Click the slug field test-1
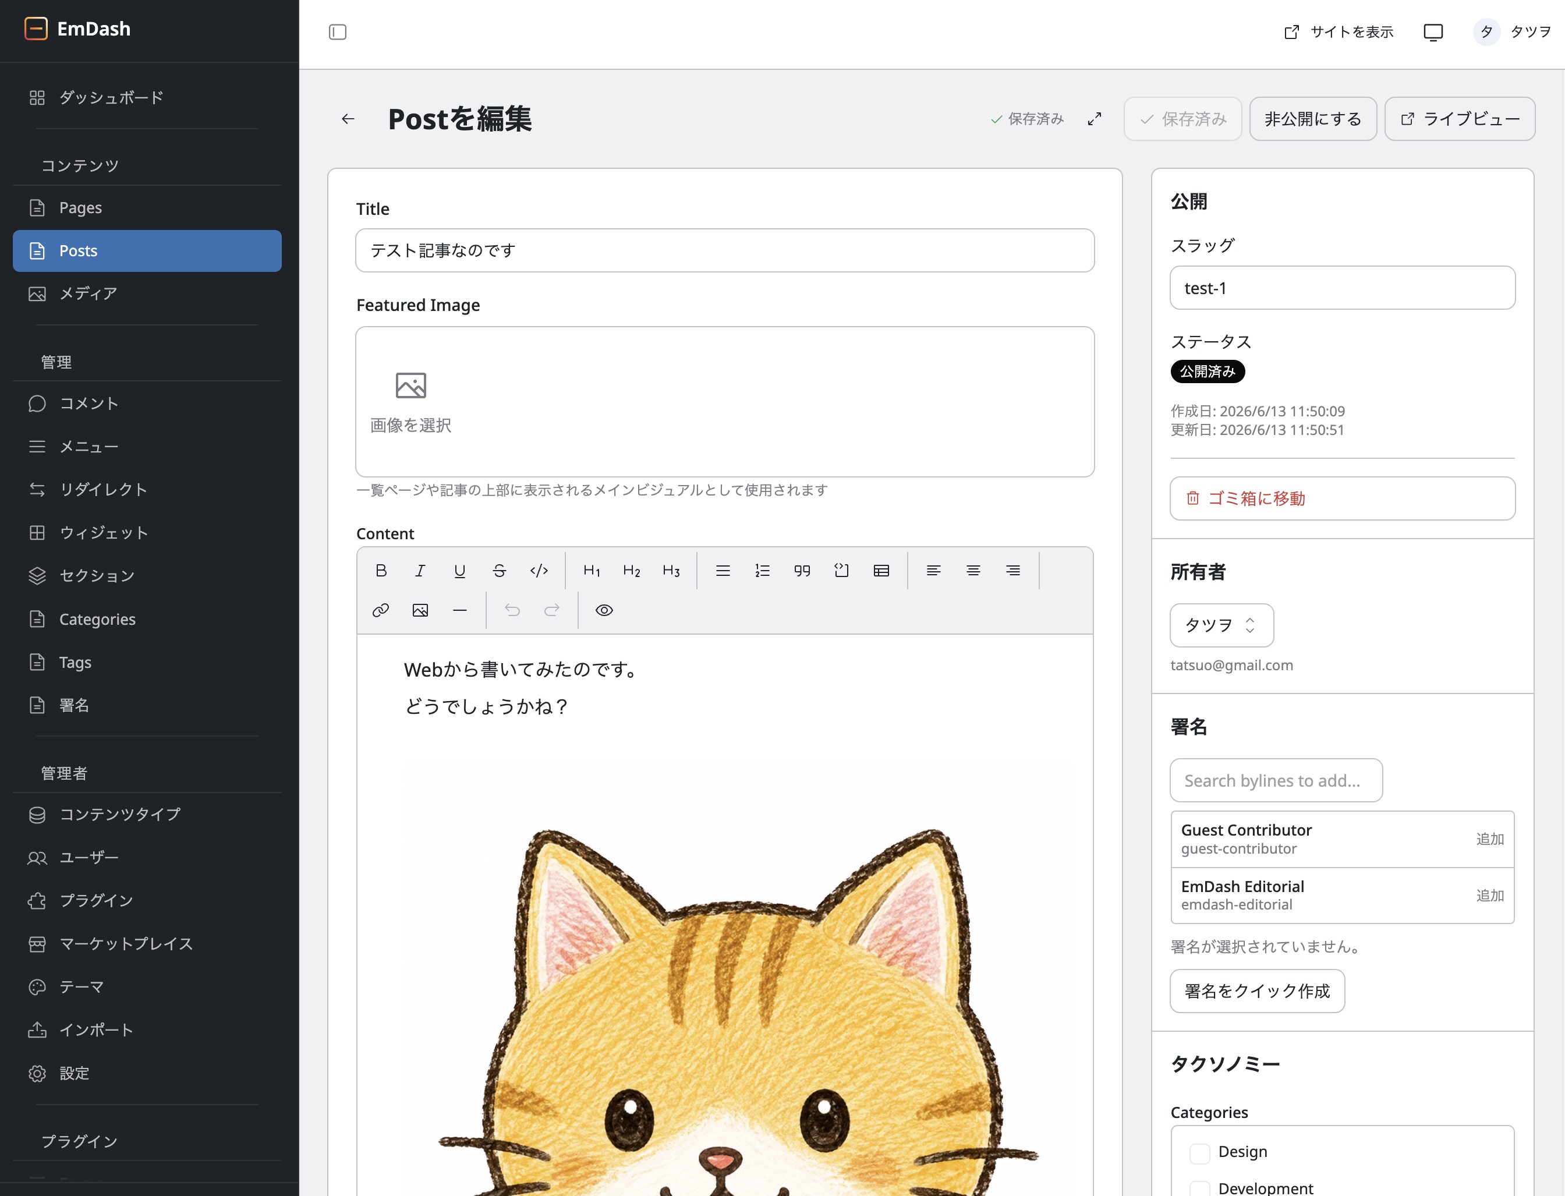The width and height of the screenshot is (1565, 1196). coord(1342,288)
